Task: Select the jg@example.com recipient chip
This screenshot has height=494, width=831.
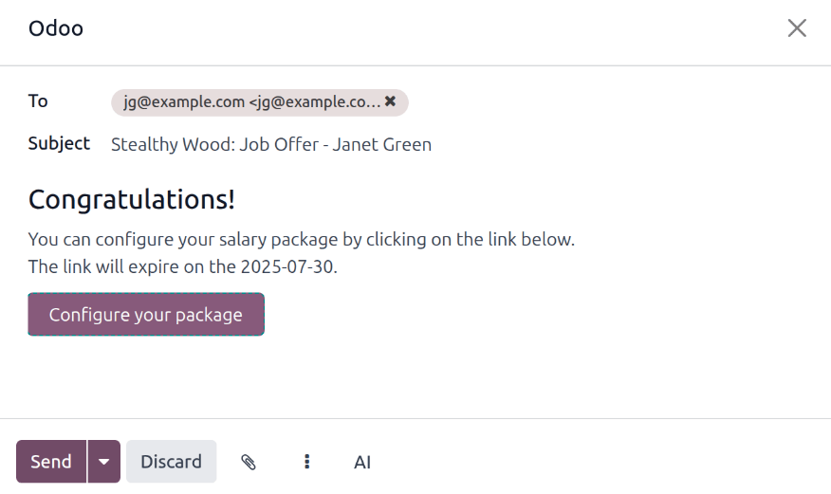Action: [x=251, y=101]
